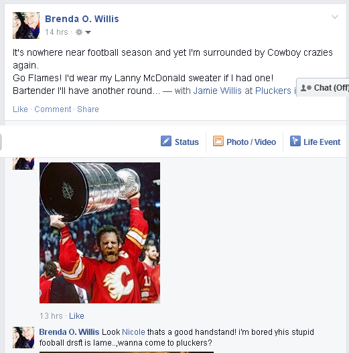Click the Photo / Video picture icon

(x=218, y=141)
